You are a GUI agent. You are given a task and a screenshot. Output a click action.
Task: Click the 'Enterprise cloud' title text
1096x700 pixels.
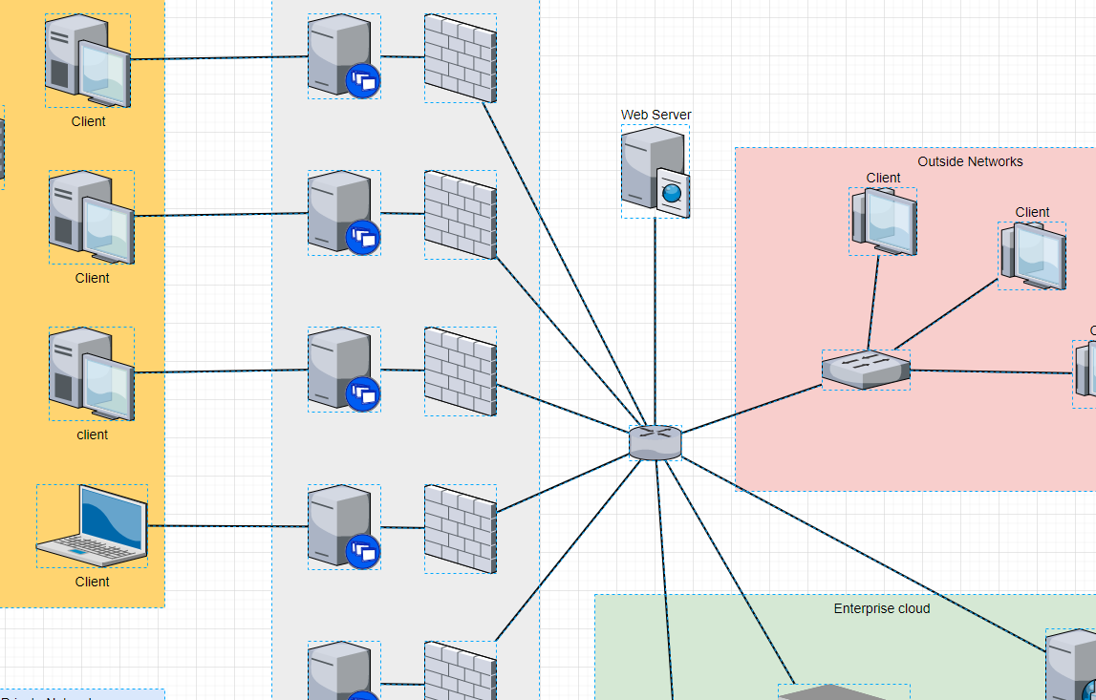[881, 608]
